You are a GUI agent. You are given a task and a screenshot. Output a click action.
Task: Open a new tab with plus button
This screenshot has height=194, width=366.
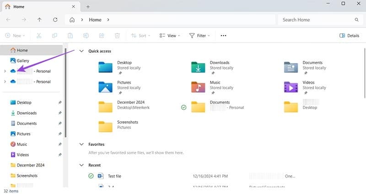coord(88,6)
